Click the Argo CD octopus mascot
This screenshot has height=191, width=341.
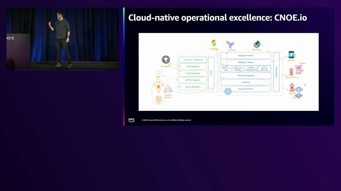pyautogui.click(x=292, y=87)
